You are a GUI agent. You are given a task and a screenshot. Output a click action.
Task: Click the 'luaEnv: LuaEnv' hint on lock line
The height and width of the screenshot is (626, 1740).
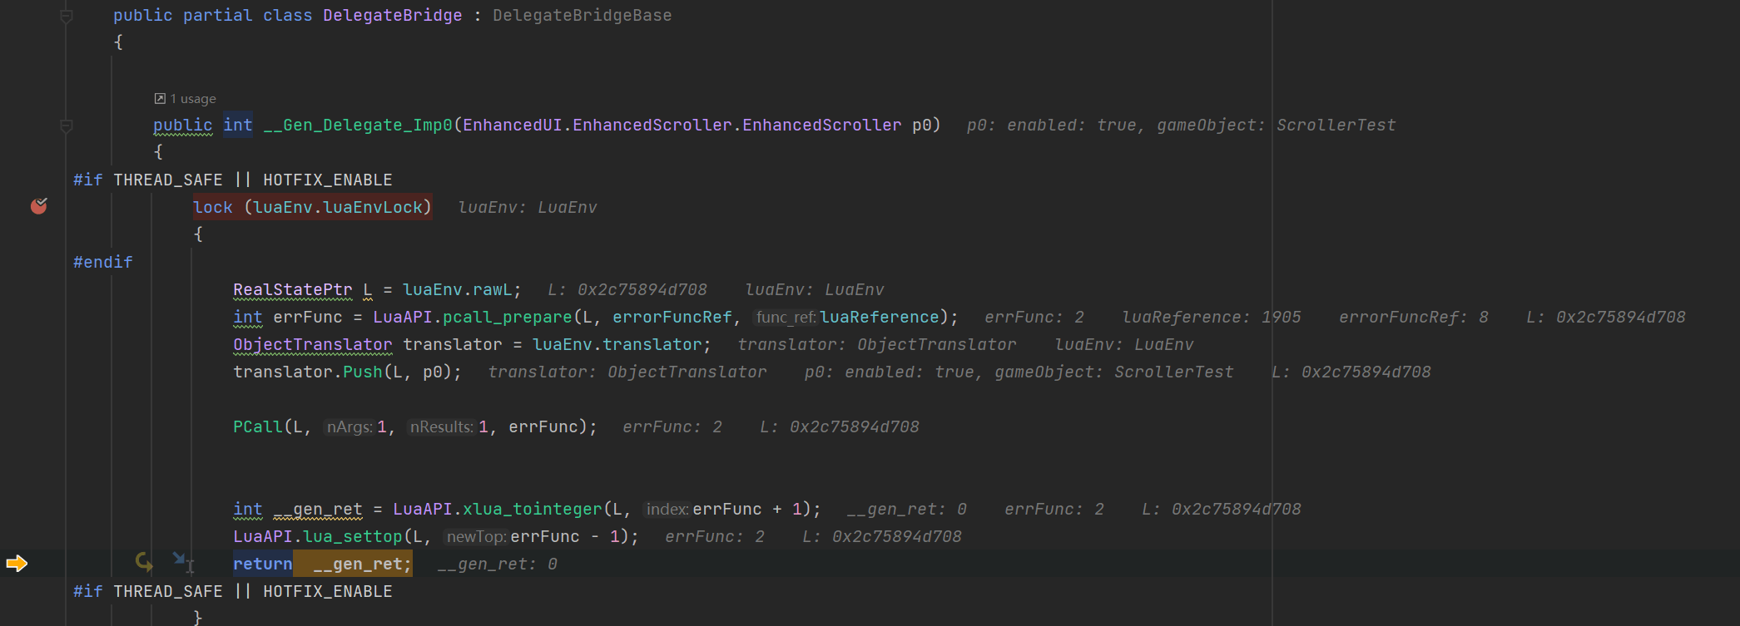click(528, 207)
